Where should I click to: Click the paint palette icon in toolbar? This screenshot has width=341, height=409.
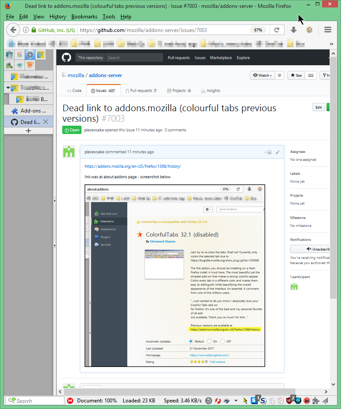click(x=309, y=30)
